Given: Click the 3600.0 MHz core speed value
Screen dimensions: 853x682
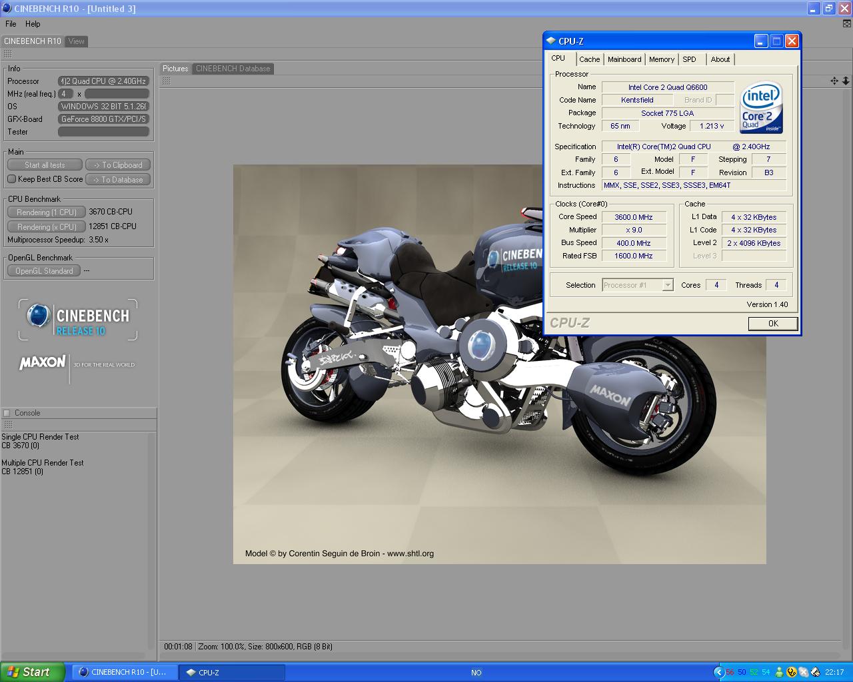Looking at the screenshot, I should click(634, 217).
